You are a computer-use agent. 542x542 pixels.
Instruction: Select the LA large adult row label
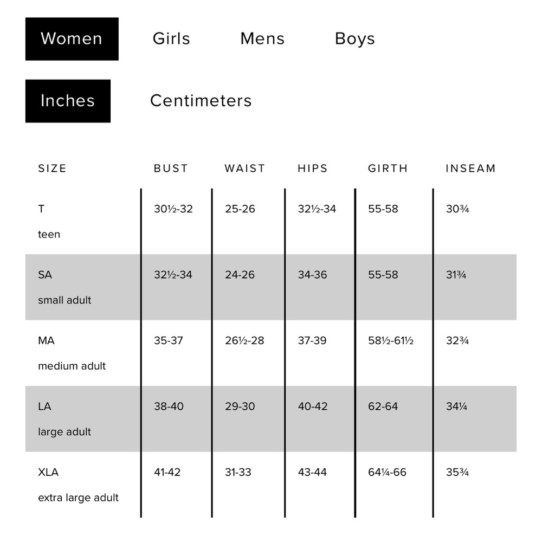[64, 419]
